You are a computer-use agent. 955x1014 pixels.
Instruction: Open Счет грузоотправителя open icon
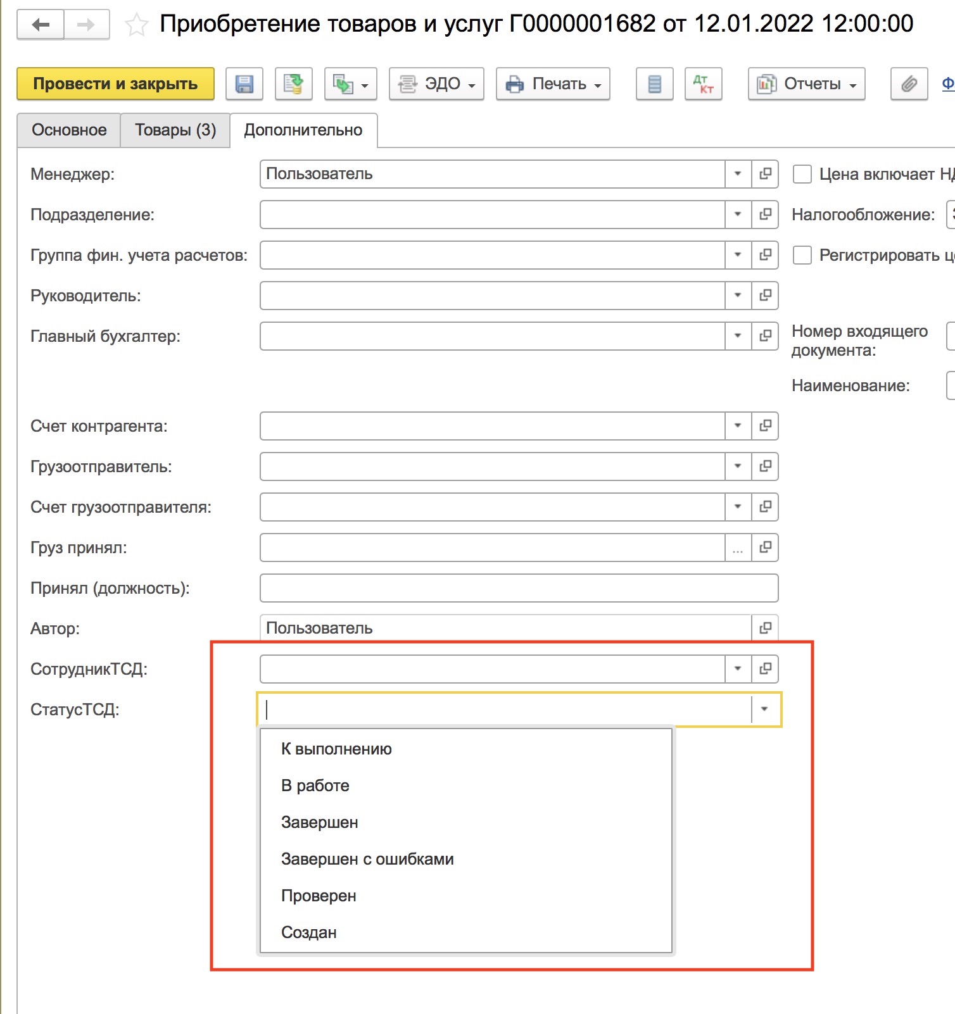tap(765, 507)
